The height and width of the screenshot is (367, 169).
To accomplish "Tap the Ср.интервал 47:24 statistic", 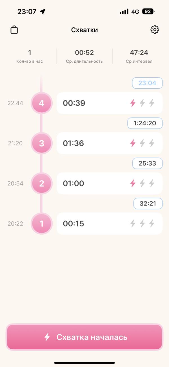I will point(139,56).
